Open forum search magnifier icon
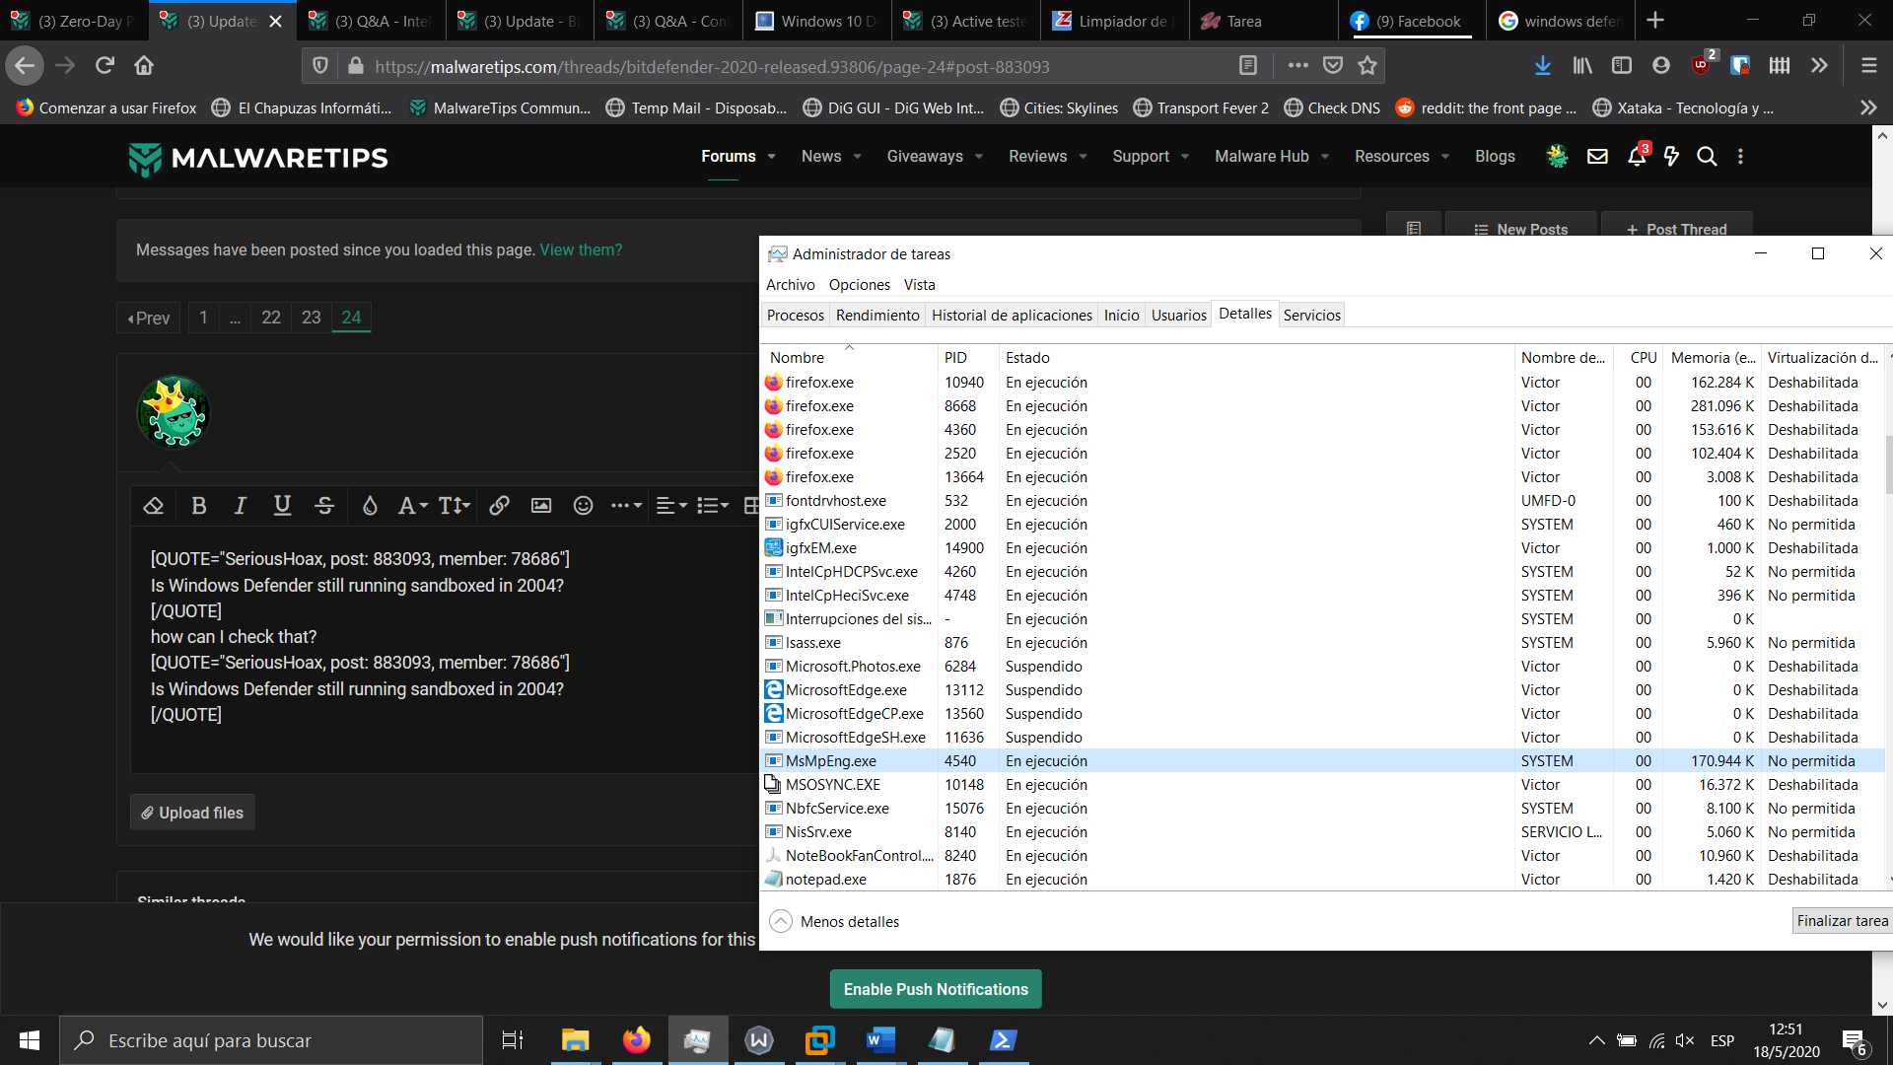This screenshot has width=1893, height=1065. coord(1707,156)
